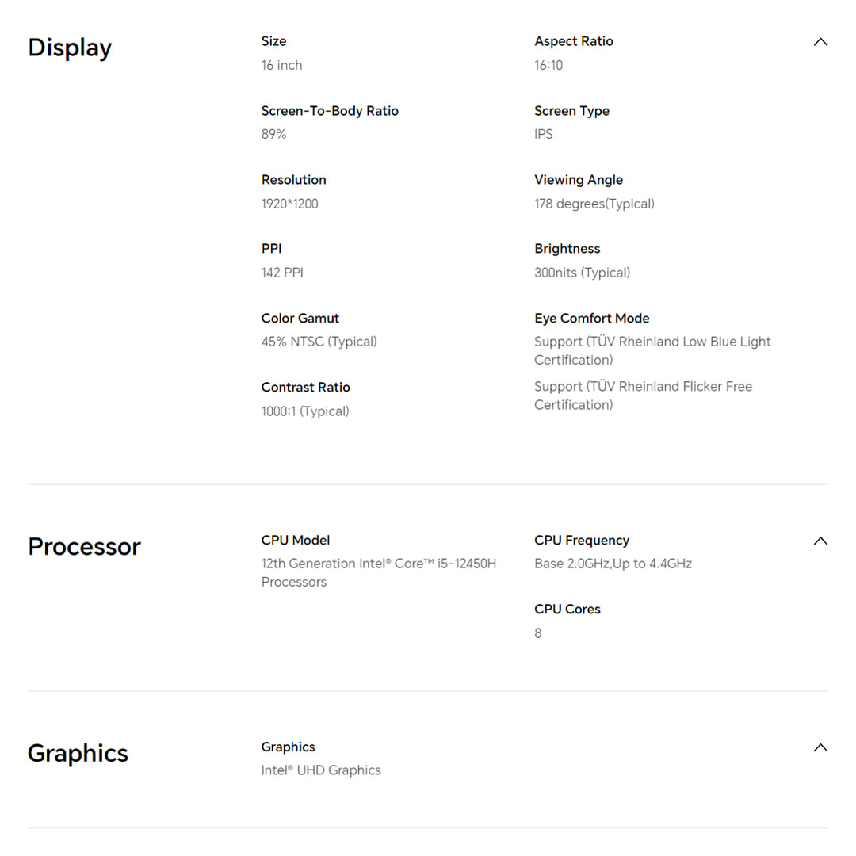The height and width of the screenshot is (856, 856).
Task: Click the Eye Comfort Mode label
Action: [592, 319]
